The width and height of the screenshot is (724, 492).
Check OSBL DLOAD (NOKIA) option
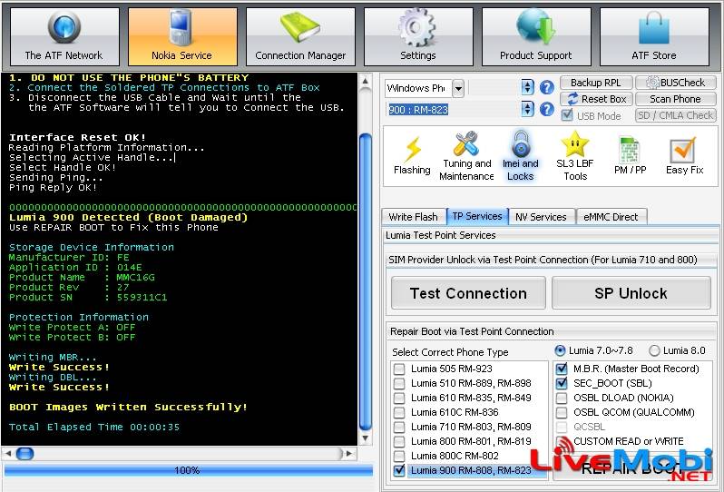(x=562, y=398)
